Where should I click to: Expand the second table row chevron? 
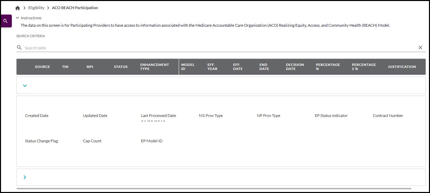[25, 177]
